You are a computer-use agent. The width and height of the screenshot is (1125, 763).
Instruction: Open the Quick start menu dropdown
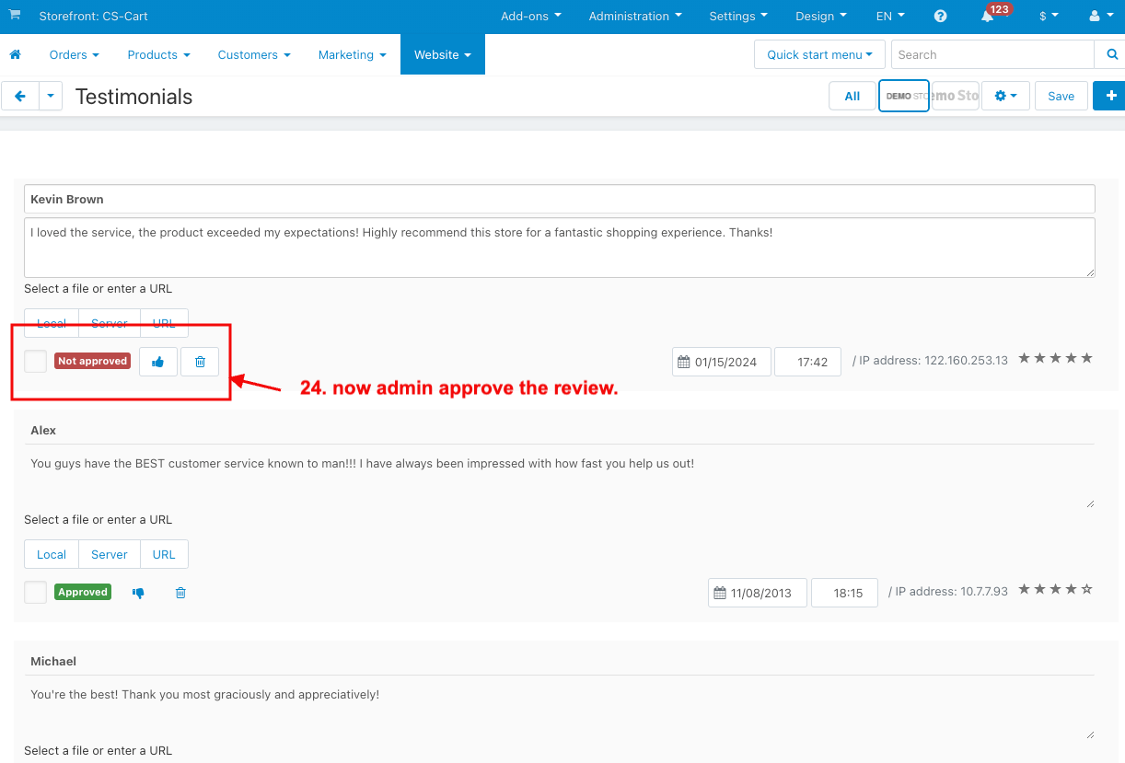(819, 54)
